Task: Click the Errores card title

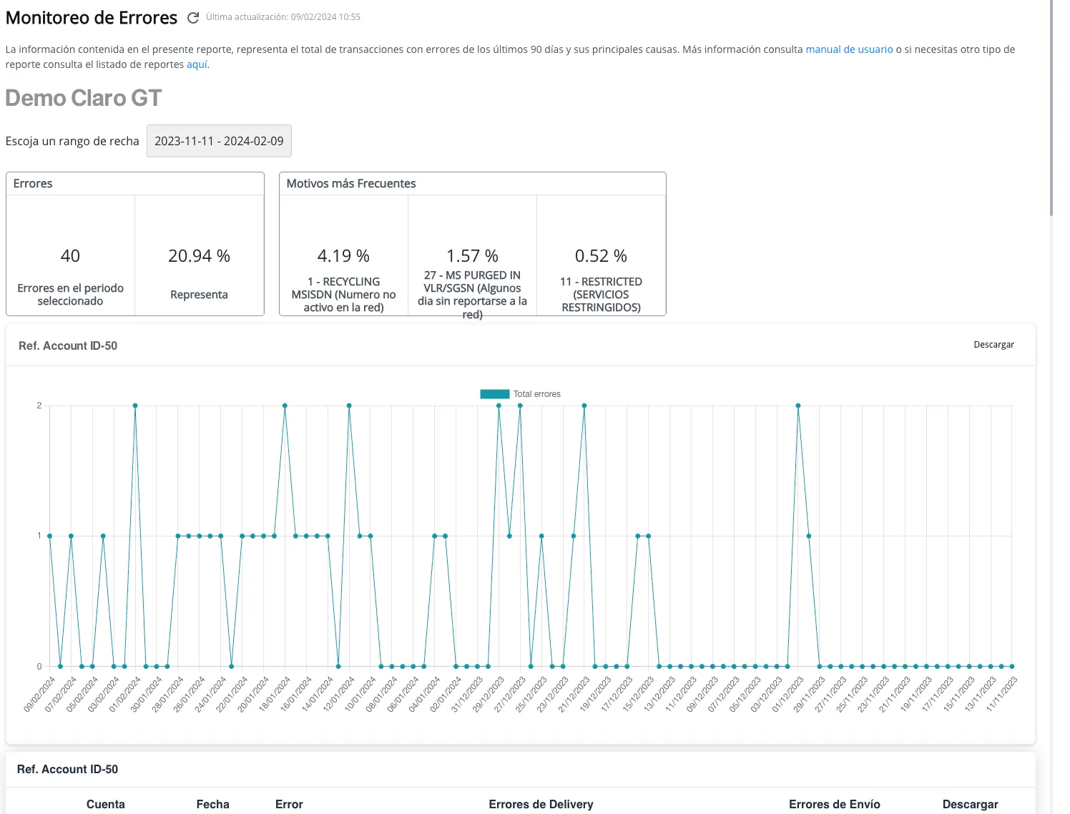Action: coord(33,183)
